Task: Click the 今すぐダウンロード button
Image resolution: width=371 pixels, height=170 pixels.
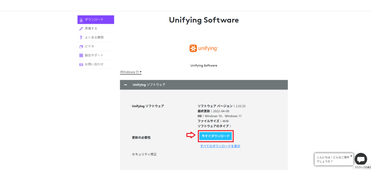Action: pyautogui.click(x=216, y=136)
